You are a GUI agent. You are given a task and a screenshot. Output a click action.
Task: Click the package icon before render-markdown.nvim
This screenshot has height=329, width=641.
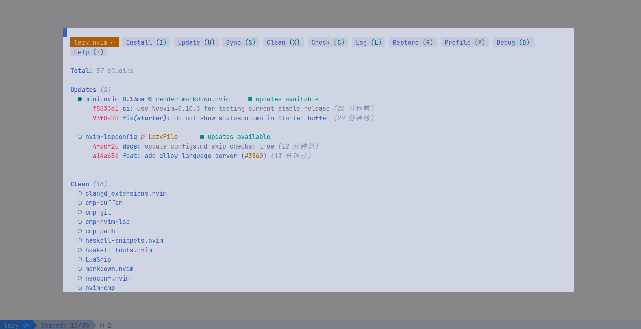150,99
